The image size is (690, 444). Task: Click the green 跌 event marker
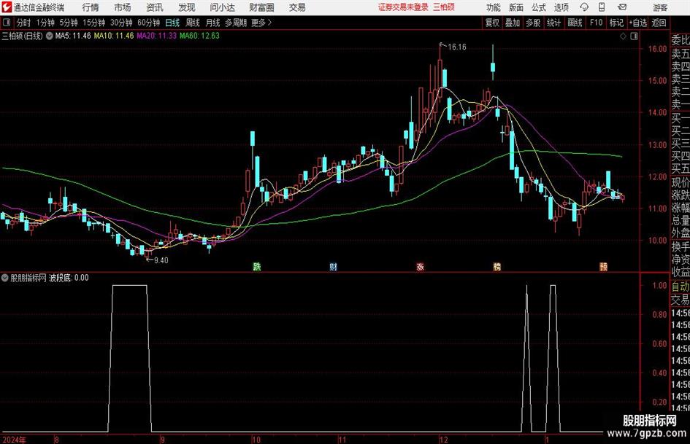(257, 266)
